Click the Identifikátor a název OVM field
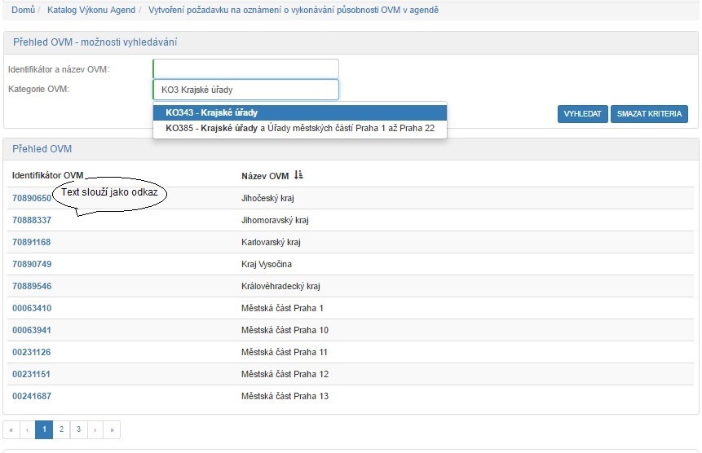Screen dimensions: 702x453 (x=245, y=69)
